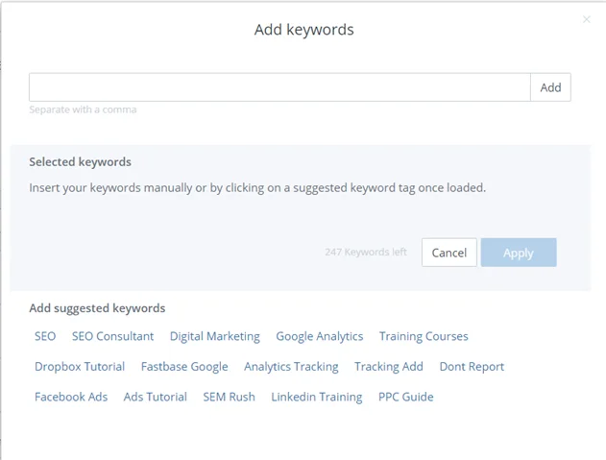
Task: Add the suggested keyword SEO
Action: (x=45, y=336)
